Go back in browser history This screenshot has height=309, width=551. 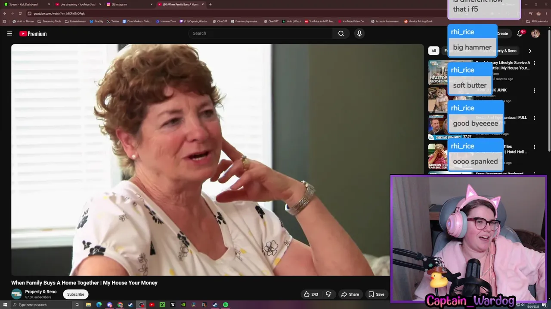[5, 13]
